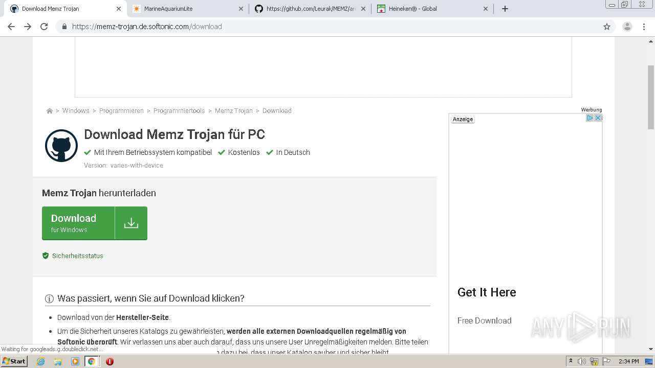Open the Sicherheitsstatus link

click(78, 256)
